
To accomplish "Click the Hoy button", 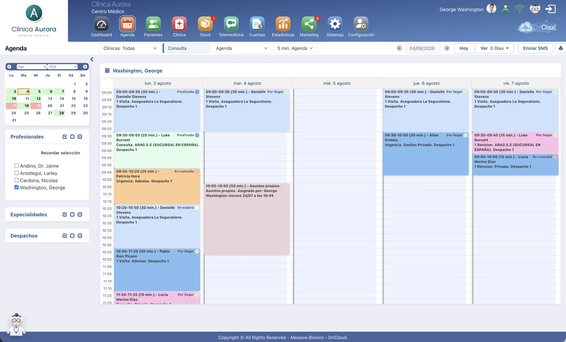I will click(x=464, y=48).
